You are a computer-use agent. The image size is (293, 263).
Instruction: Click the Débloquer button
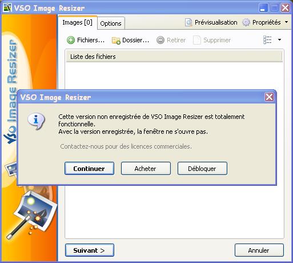202,169
